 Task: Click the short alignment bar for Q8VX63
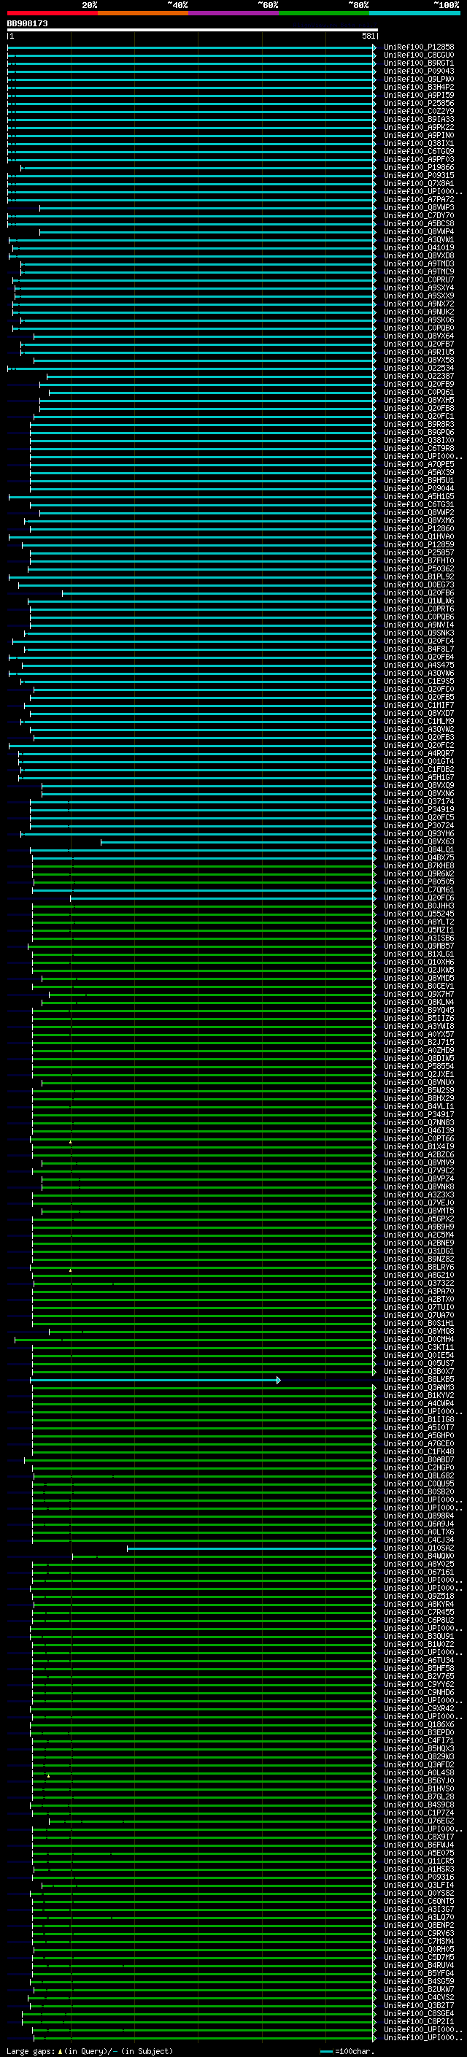[238, 841]
